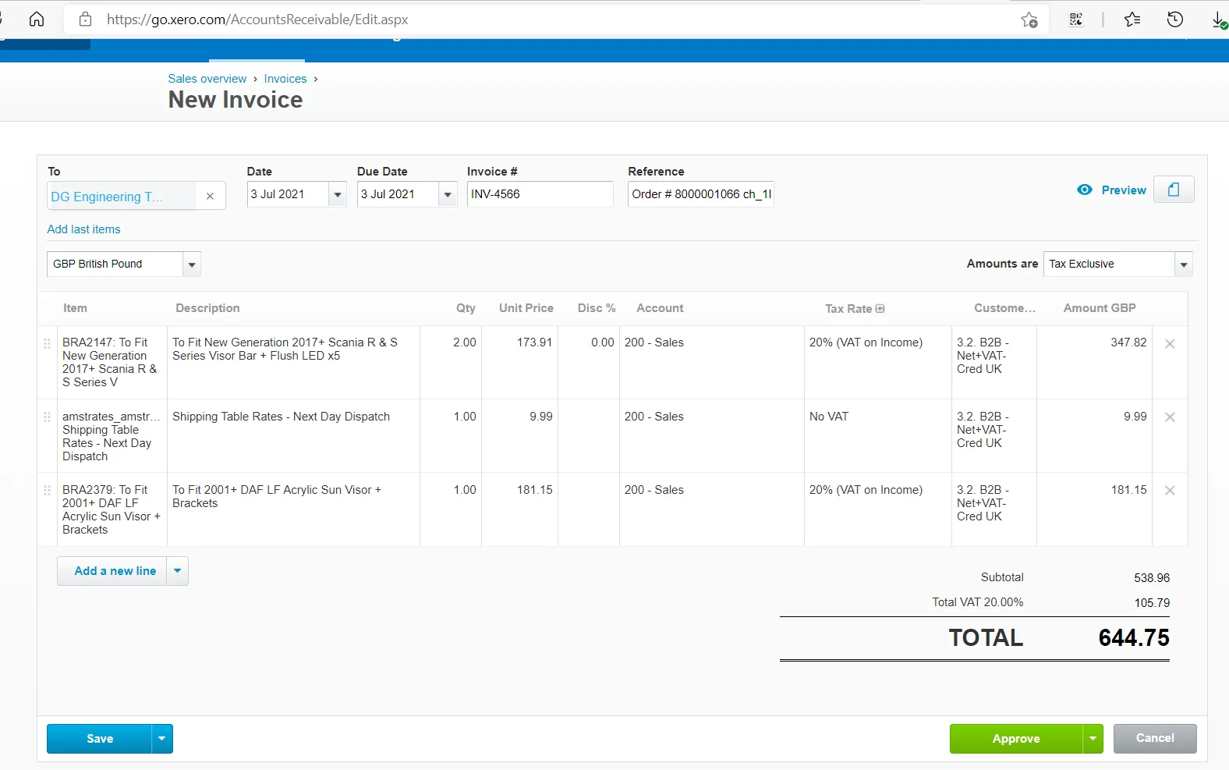The height and width of the screenshot is (770, 1229).
Task: Select amount cell 347.82
Action: point(1094,363)
